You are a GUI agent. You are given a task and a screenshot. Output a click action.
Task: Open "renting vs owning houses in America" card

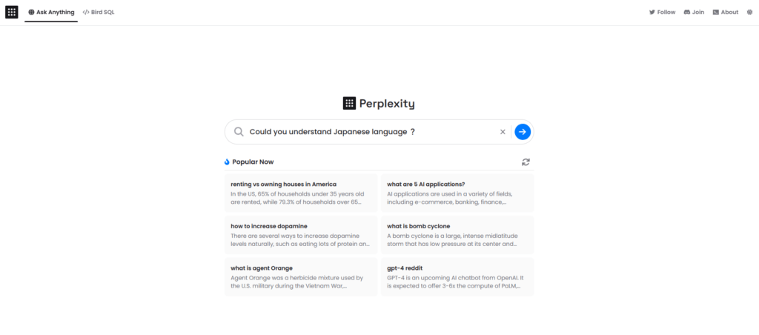[301, 193]
